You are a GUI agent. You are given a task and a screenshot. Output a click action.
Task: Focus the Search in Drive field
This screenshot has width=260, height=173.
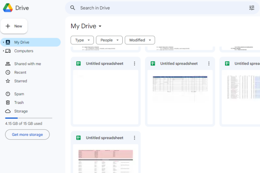[x=162, y=8]
